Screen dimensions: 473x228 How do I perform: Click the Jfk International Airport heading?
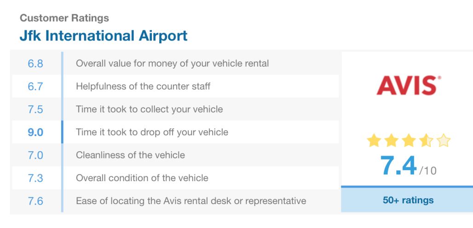(104, 35)
